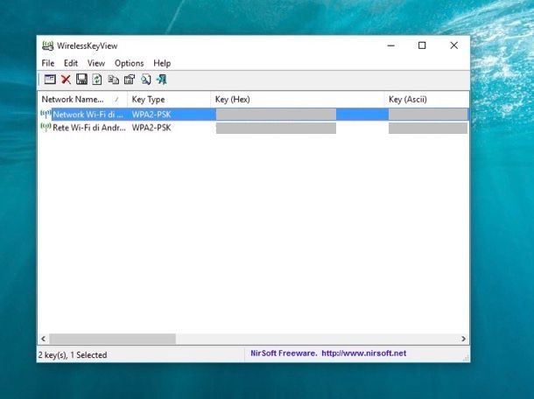Maximize the WirelessKeyView window

[422, 45]
